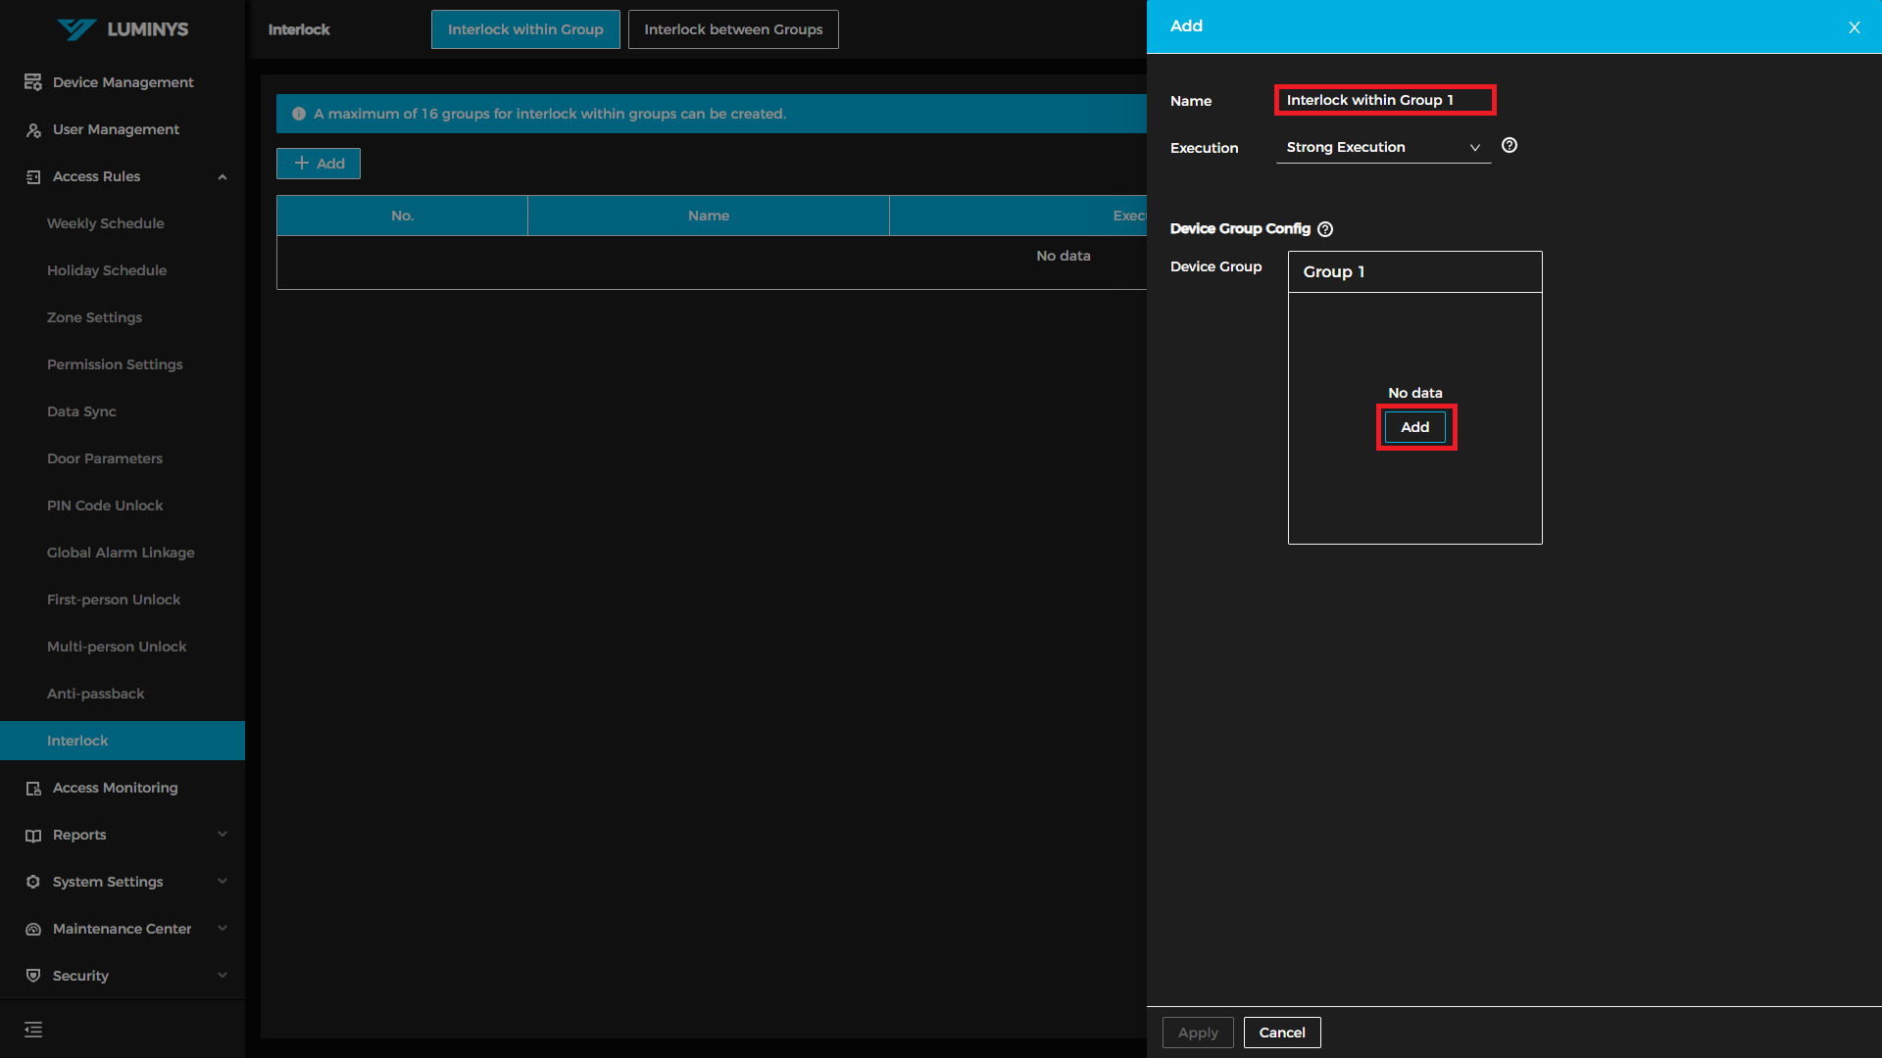Collapse the sidebar menu with bottom icon
This screenshot has height=1058, width=1882.
coord(33,1030)
